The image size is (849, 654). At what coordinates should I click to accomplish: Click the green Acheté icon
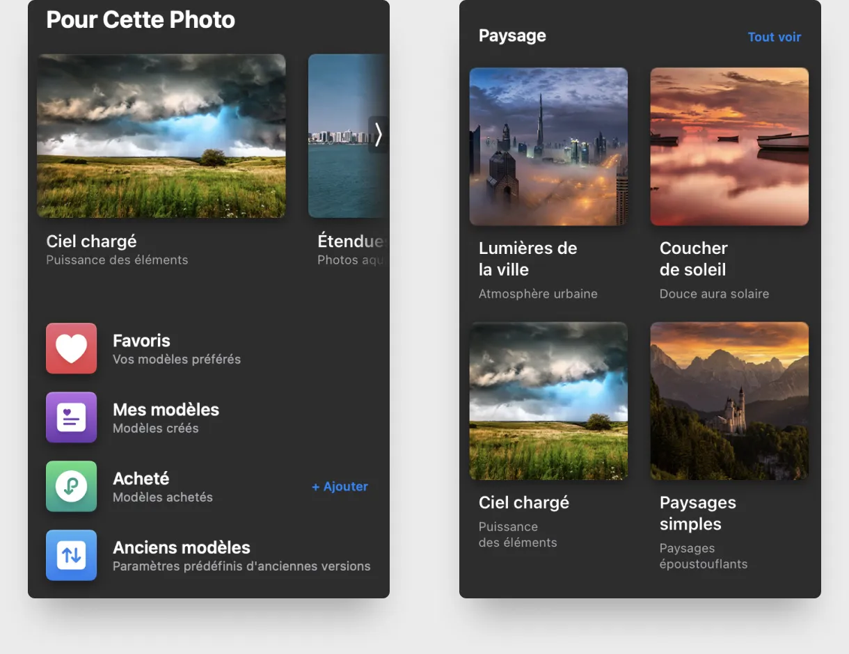coord(71,486)
